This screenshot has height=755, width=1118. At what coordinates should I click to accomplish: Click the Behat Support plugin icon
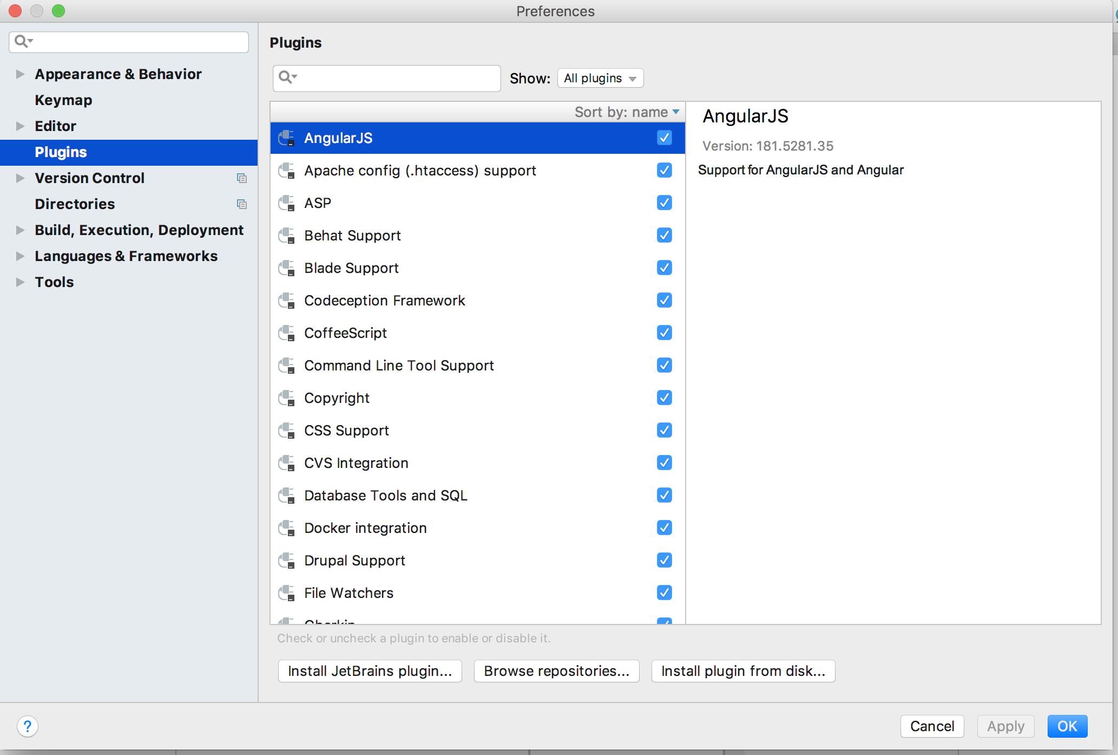coord(286,236)
